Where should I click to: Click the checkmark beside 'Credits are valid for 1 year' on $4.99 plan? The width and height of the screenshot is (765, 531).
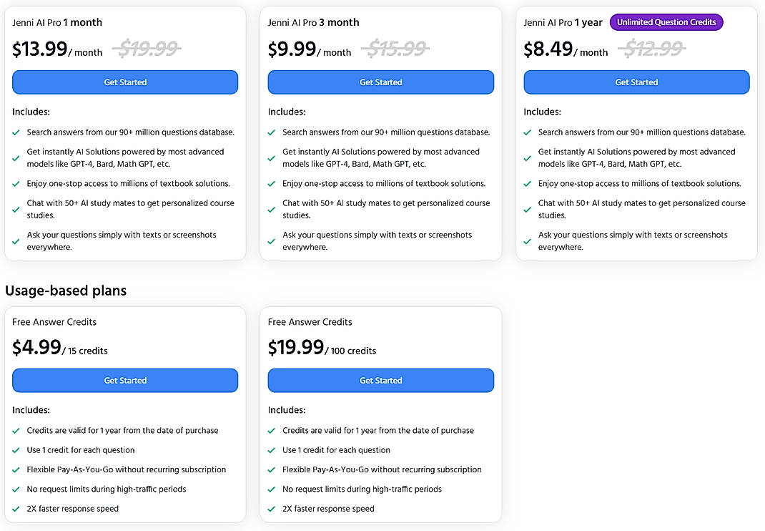[x=16, y=431]
